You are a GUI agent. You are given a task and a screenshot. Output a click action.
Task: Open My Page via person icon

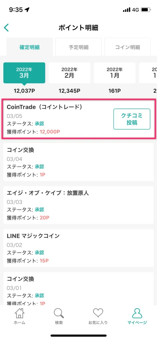(x=137, y=313)
